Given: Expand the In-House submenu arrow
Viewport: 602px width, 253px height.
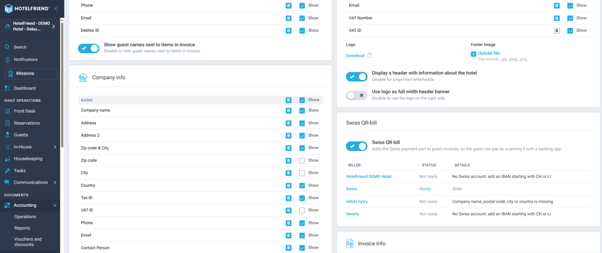Looking at the screenshot, I should point(55,147).
